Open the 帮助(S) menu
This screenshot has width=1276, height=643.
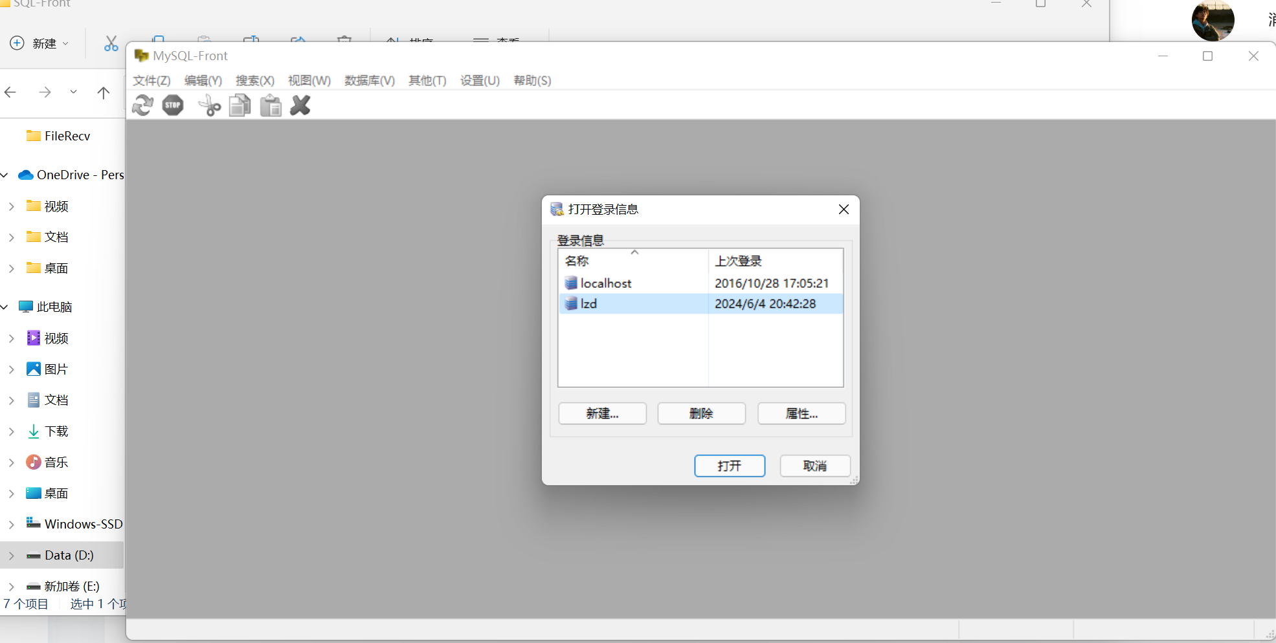[x=532, y=80]
